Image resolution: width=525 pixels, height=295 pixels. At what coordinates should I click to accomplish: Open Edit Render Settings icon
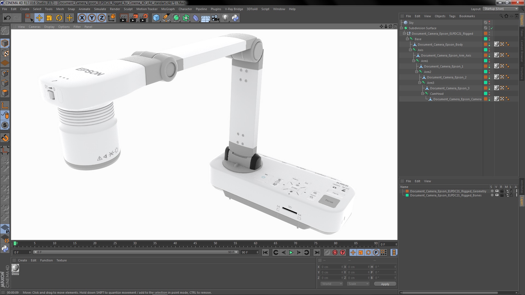click(x=144, y=18)
